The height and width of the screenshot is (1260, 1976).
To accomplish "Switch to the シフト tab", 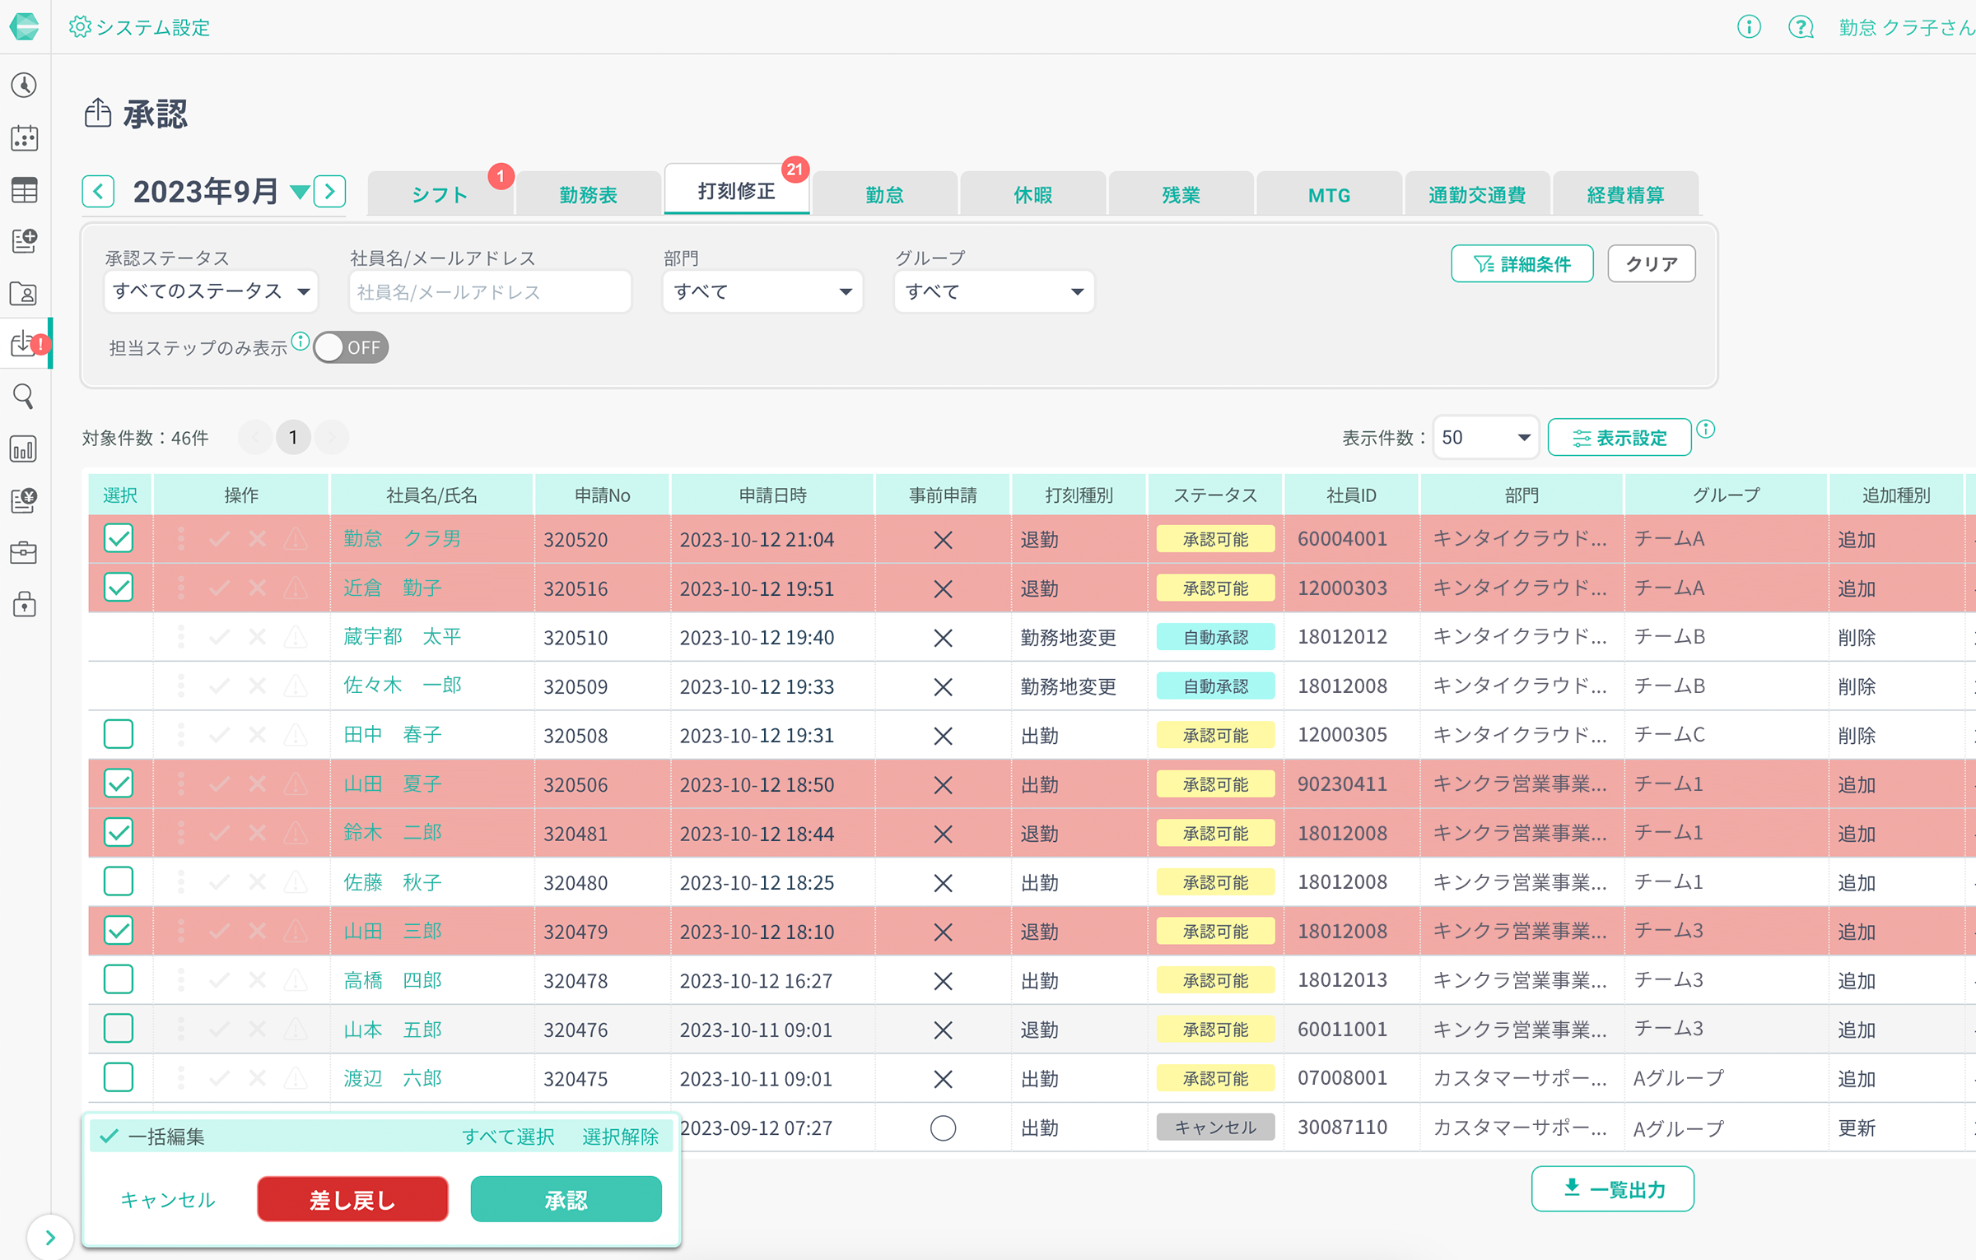I will point(440,194).
